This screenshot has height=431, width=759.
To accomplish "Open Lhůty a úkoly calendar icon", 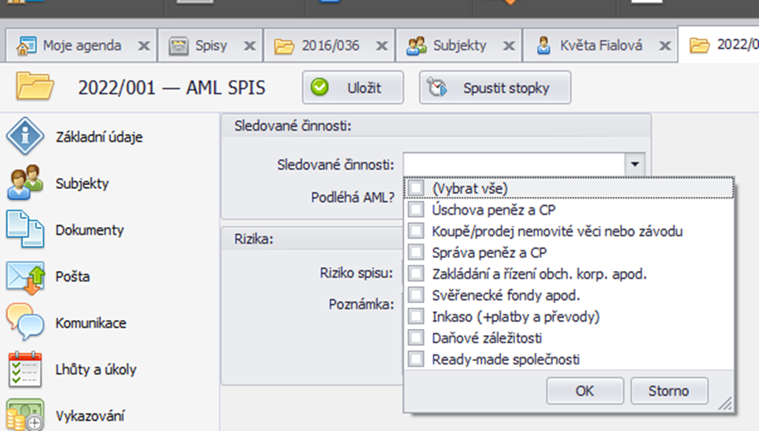I will click(x=25, y=369).
